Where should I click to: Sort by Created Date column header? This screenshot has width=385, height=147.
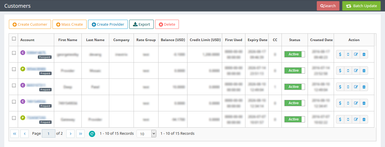click(x=321, y=40)
